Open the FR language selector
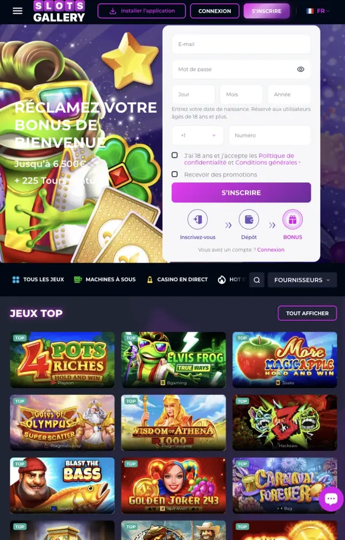The width and height of the screenshot is (345, 540). (x=318, y=11)
